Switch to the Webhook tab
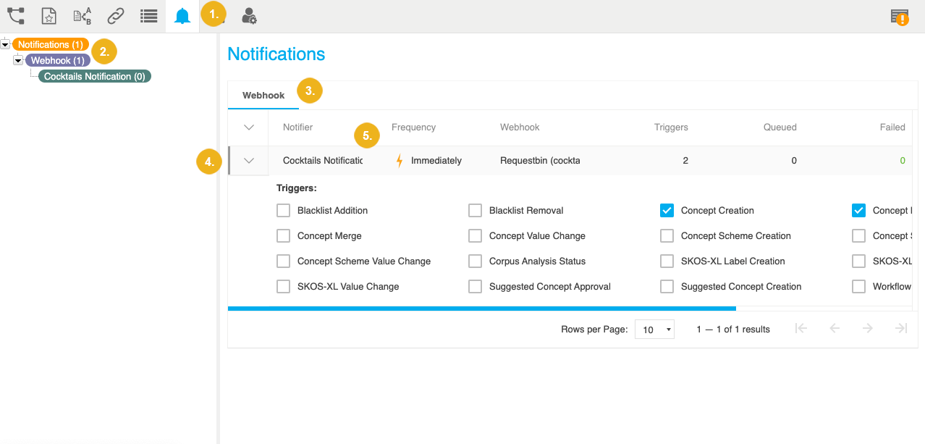This screenshot has height=444, width=925. coord(263,95)
